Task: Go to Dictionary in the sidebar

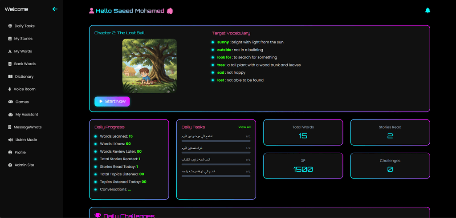Action: 24,77
